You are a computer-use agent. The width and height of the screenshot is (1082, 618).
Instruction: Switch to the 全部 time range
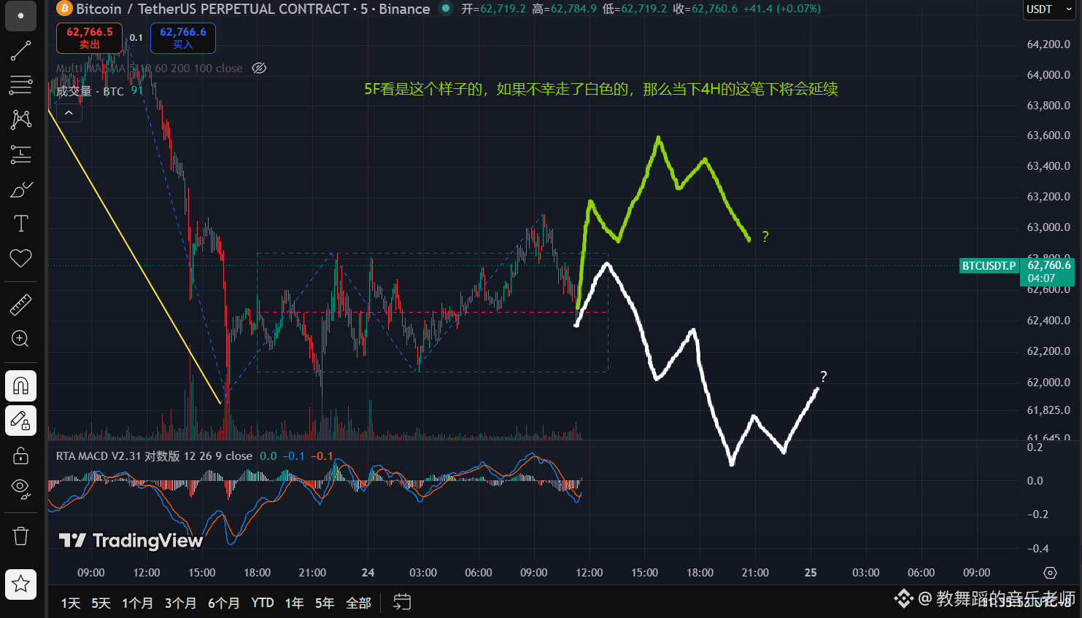(x=358, y=603)
